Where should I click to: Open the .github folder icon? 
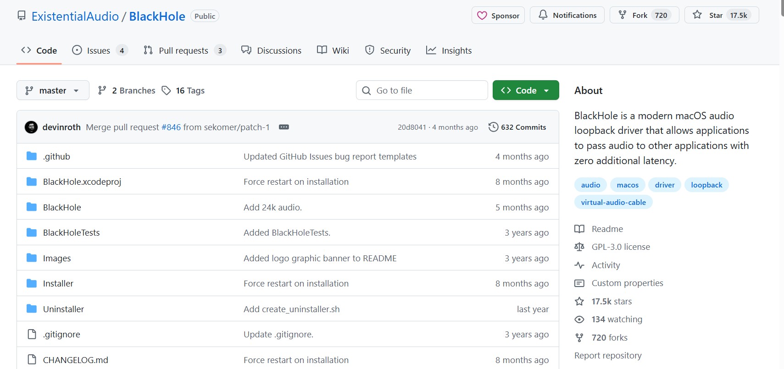click(x=32, y=156)
